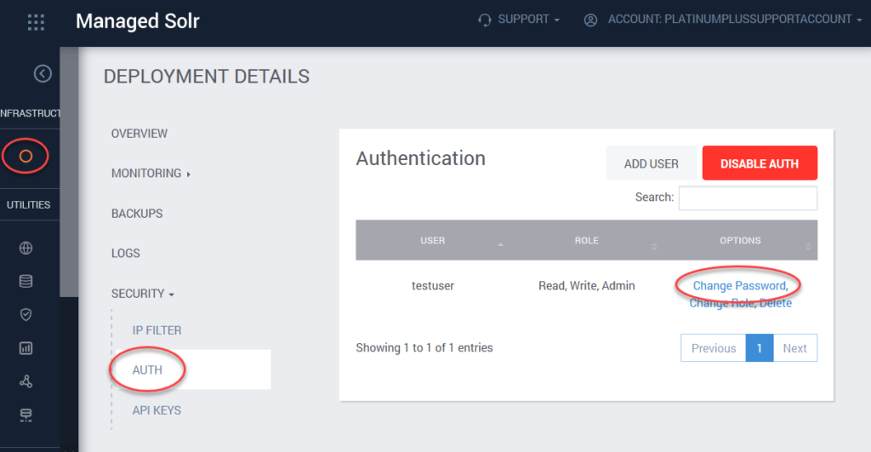Screen dimensions: 871x452
Task: Click Delete for testuser
Action: (x=776, y=303)
